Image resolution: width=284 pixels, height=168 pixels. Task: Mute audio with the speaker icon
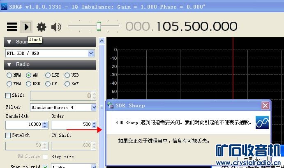(56, 27)
